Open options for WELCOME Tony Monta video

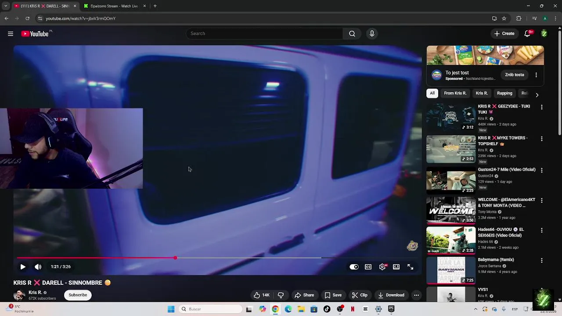coord(541,201)
